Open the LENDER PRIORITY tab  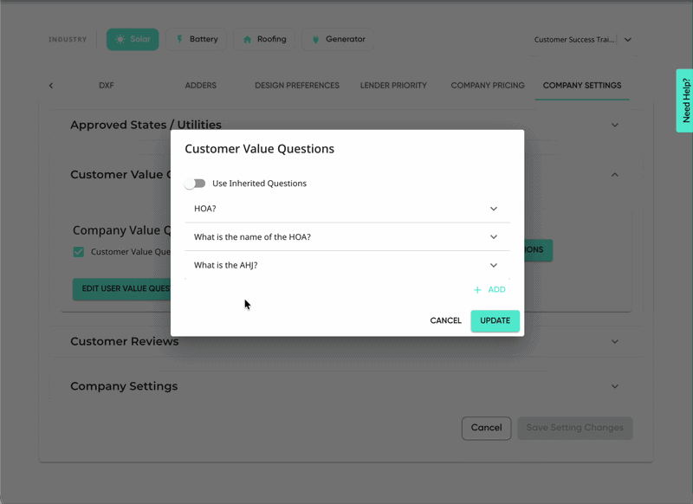tap(393, 85)
